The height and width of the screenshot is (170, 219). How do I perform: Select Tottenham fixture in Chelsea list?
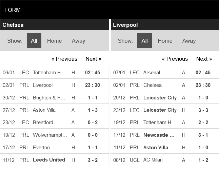coord(49,73)
